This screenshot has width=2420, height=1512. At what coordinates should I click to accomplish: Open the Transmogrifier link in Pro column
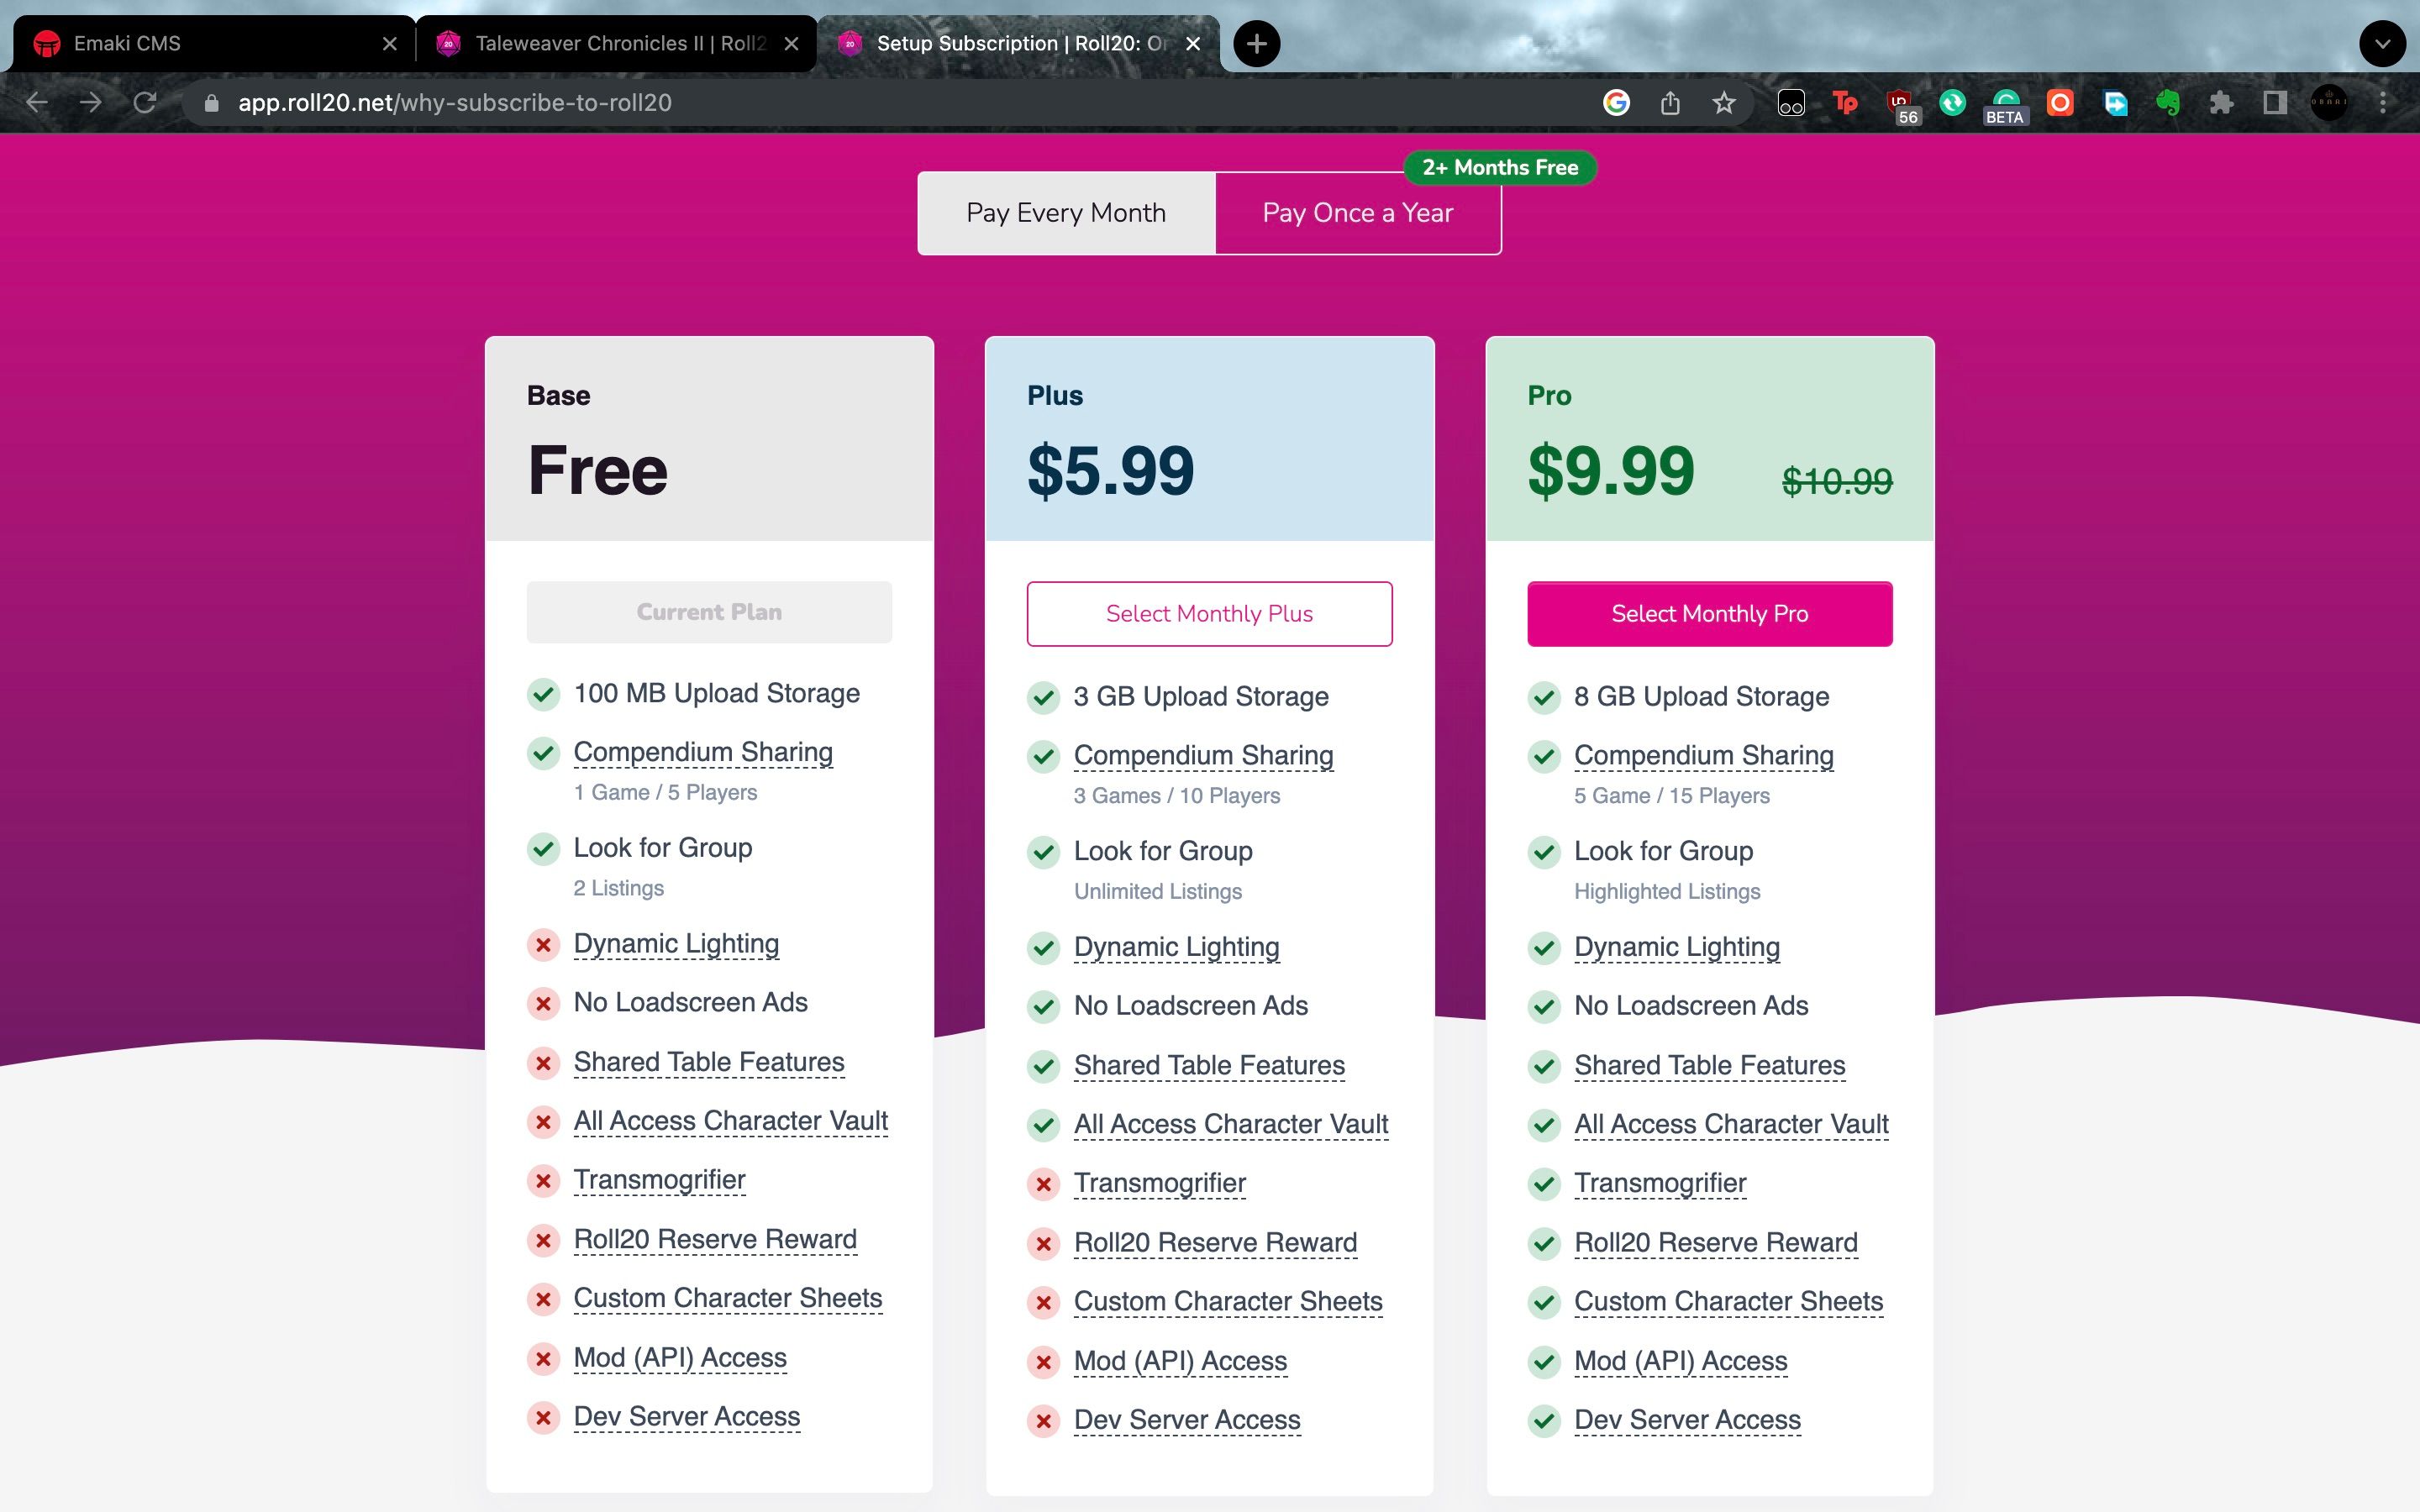click(1660, 1183)
